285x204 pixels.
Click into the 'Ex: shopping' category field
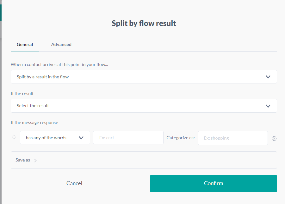[x=232, y=138]
